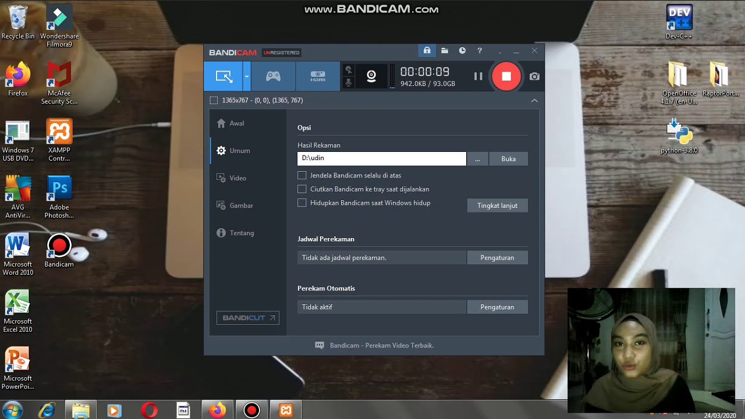Click the Tidak aktif status text
Viewport: 745px width, 419px height.
(317, 307)
